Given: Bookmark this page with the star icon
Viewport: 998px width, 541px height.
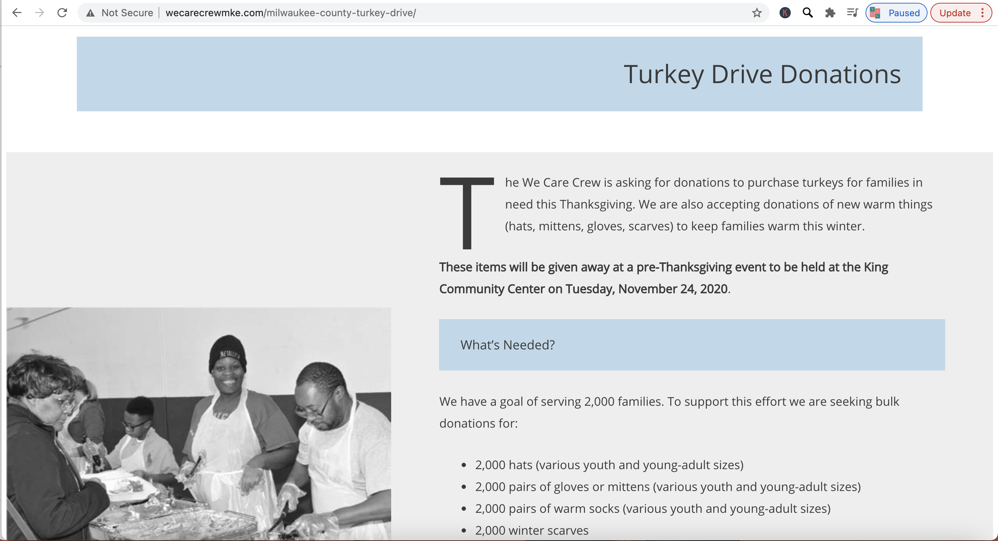Looking at the screenshot, I should [757, 13].
